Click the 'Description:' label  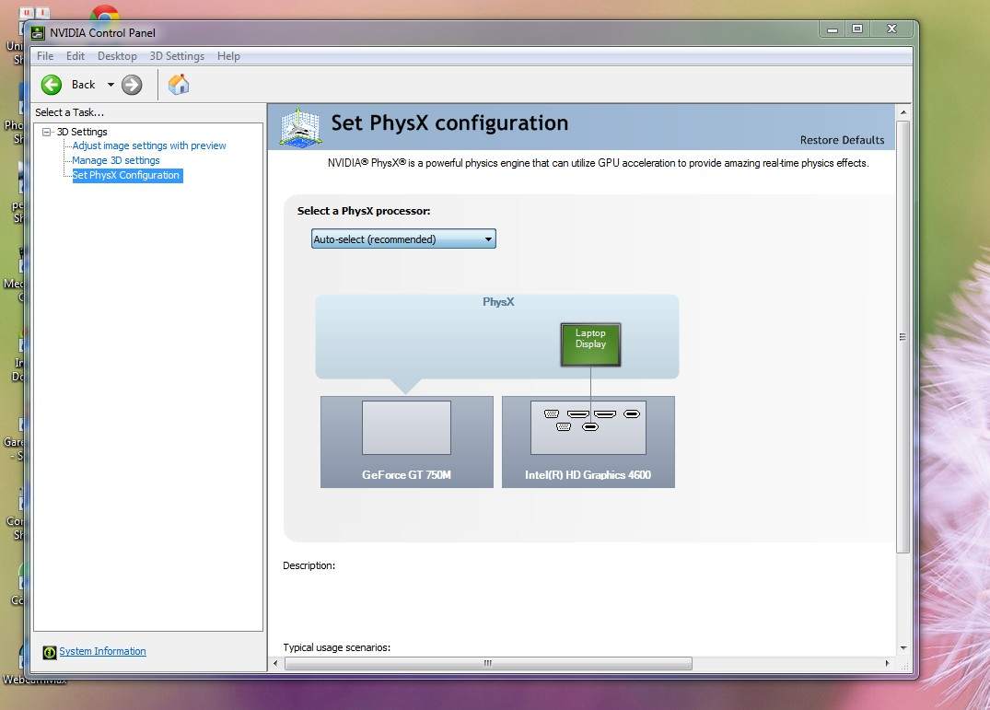309,565
